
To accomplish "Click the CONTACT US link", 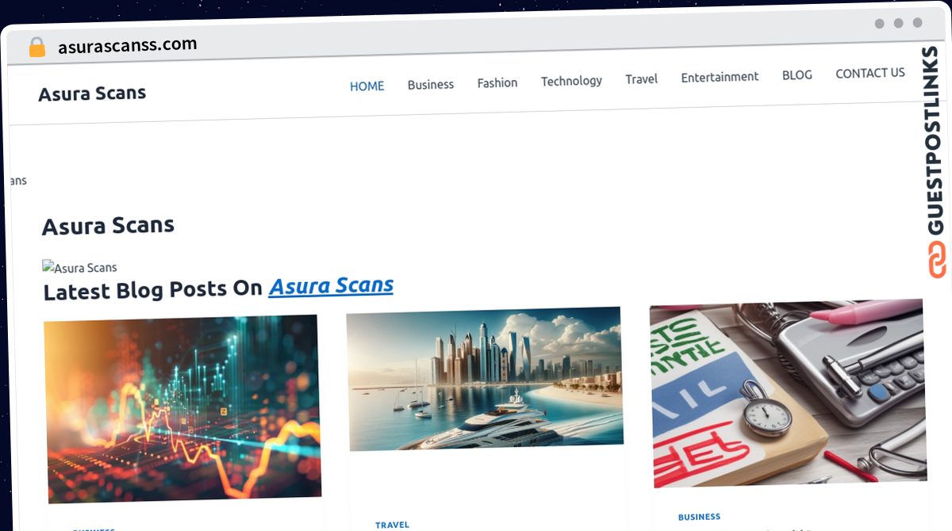I will pyautogui.click(x=870, y=73).
